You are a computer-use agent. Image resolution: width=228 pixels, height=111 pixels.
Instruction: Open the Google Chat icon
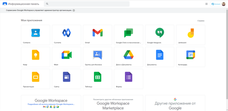click(129, 33)
